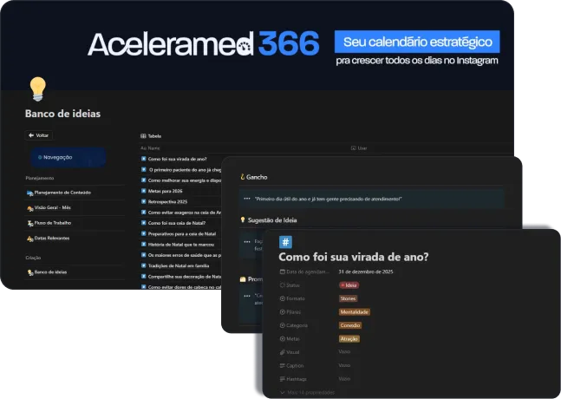
Task: Click the Formato property label
Action: click(292, 298)
